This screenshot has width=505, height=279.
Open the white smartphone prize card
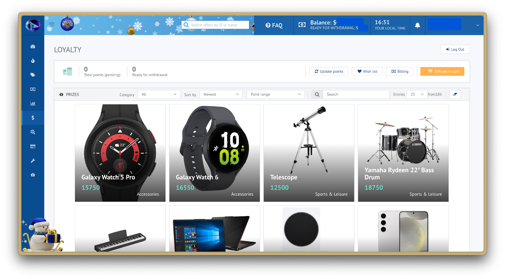tap(403, 229)
